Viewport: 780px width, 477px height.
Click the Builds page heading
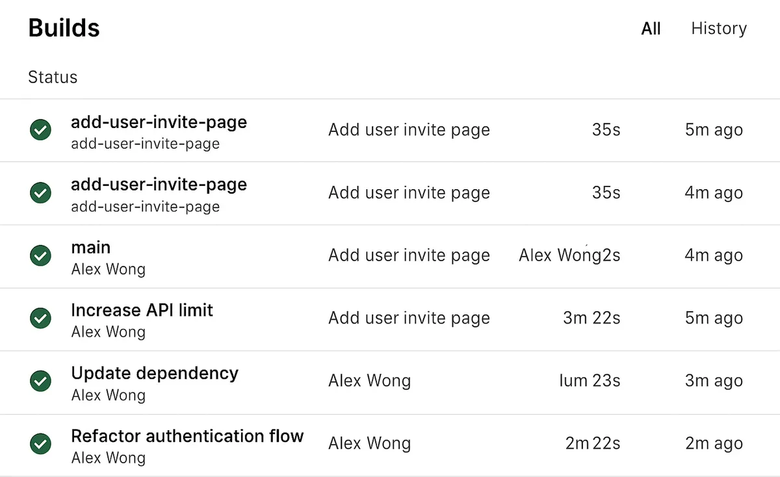click(64, 29)
